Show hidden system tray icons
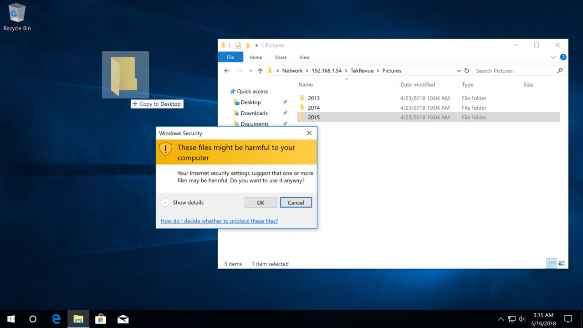Image resolution: width=583 pixels, height=328 pixels. click(x=501, y=319)
